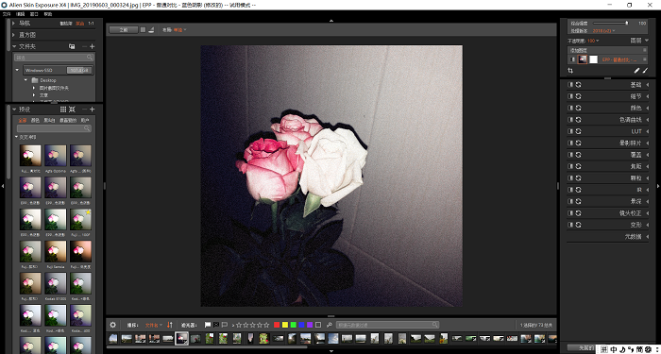Switch presets to grid view icon
The height and width of the screenshot is (354, 661).
(63, 110)
